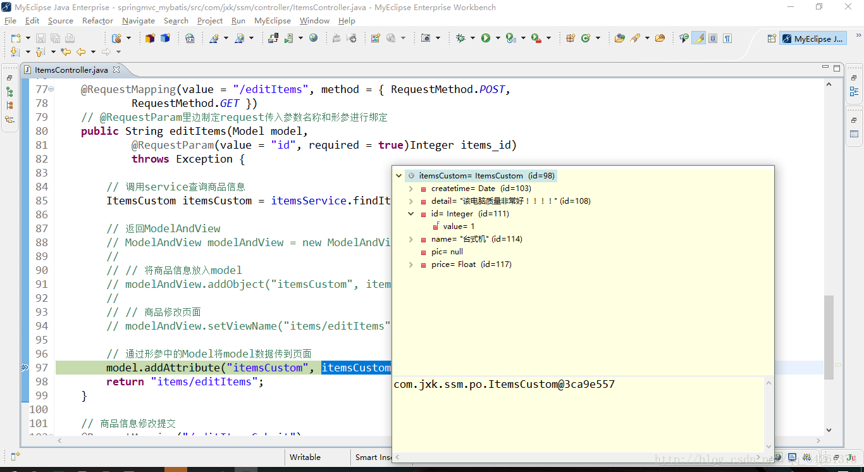Expand the createtime Date node
Screen dimensions: 864x472
click(411, 189)
